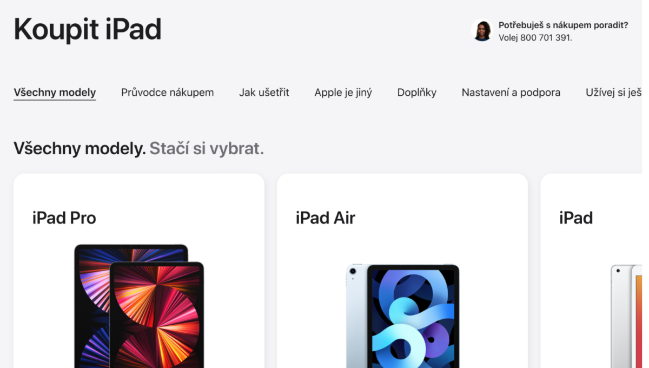Click the specialist avatar photo

(x=482, y=31)
